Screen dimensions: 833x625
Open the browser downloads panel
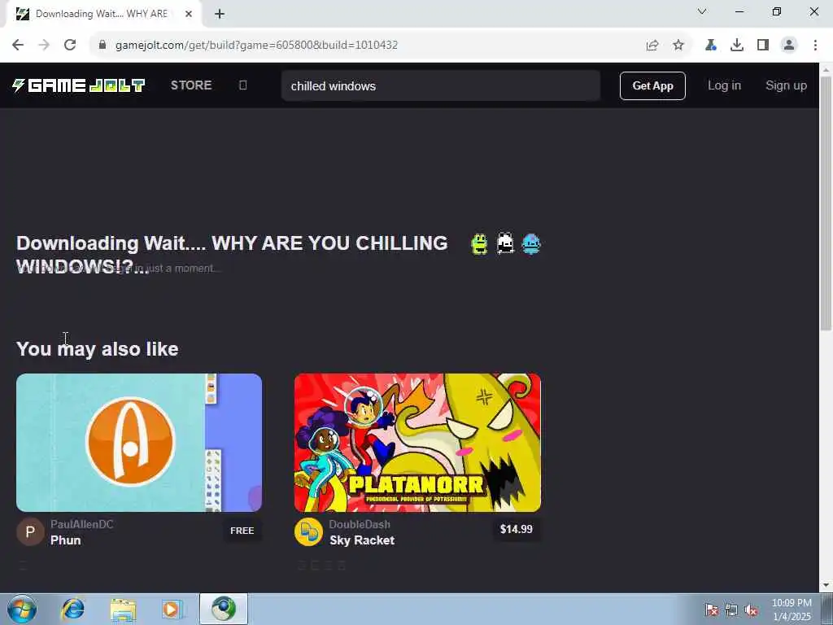[x=737, y=46]
